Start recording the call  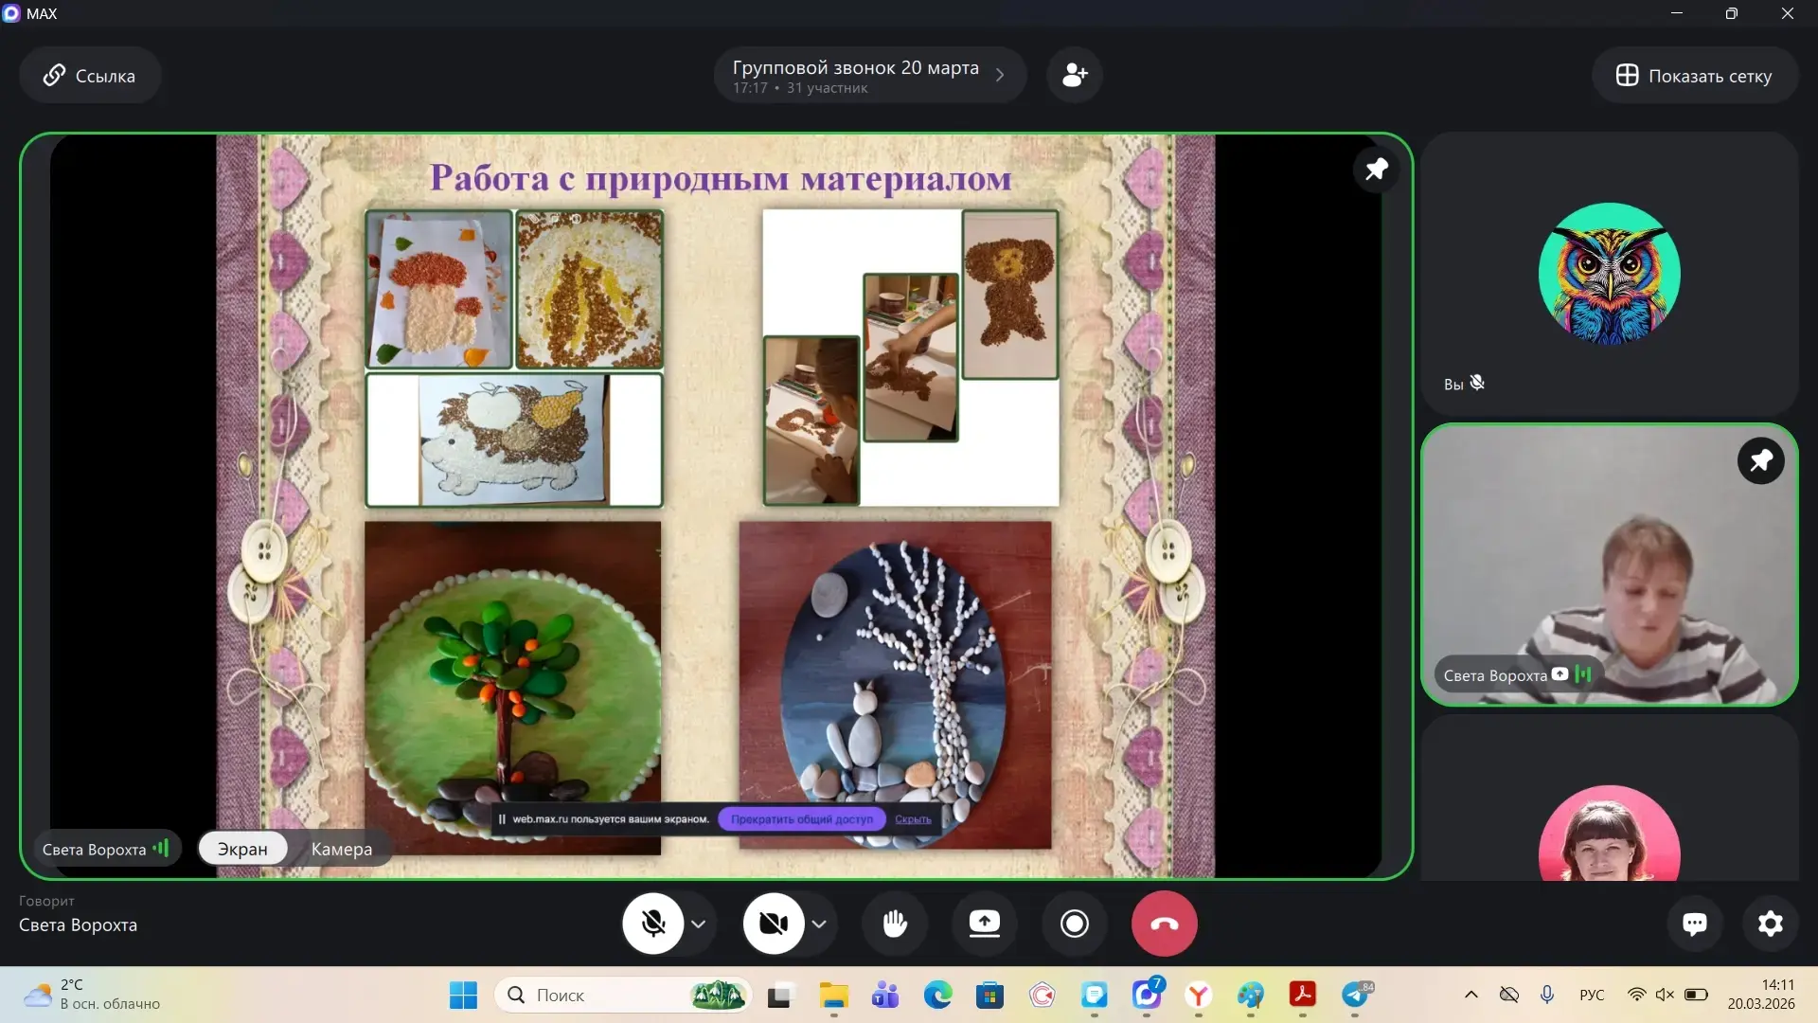(1075, 924)
